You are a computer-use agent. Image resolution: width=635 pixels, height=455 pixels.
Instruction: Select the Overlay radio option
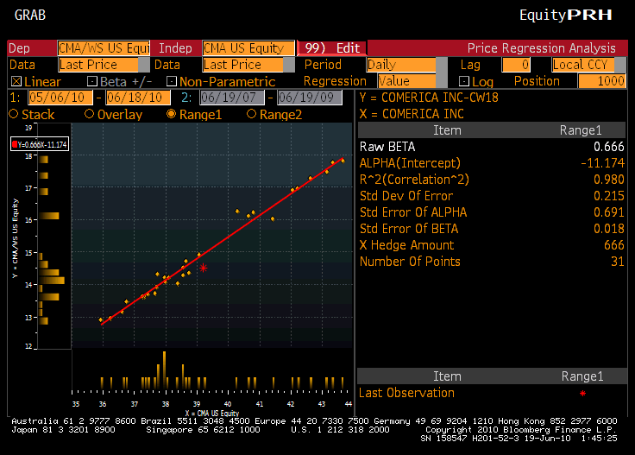pyautogui.click(x=89, y=114)
